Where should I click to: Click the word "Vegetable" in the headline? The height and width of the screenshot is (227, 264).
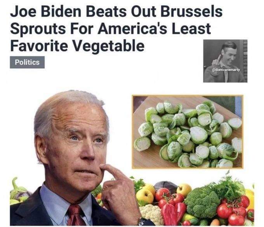[x=108, y=46]
